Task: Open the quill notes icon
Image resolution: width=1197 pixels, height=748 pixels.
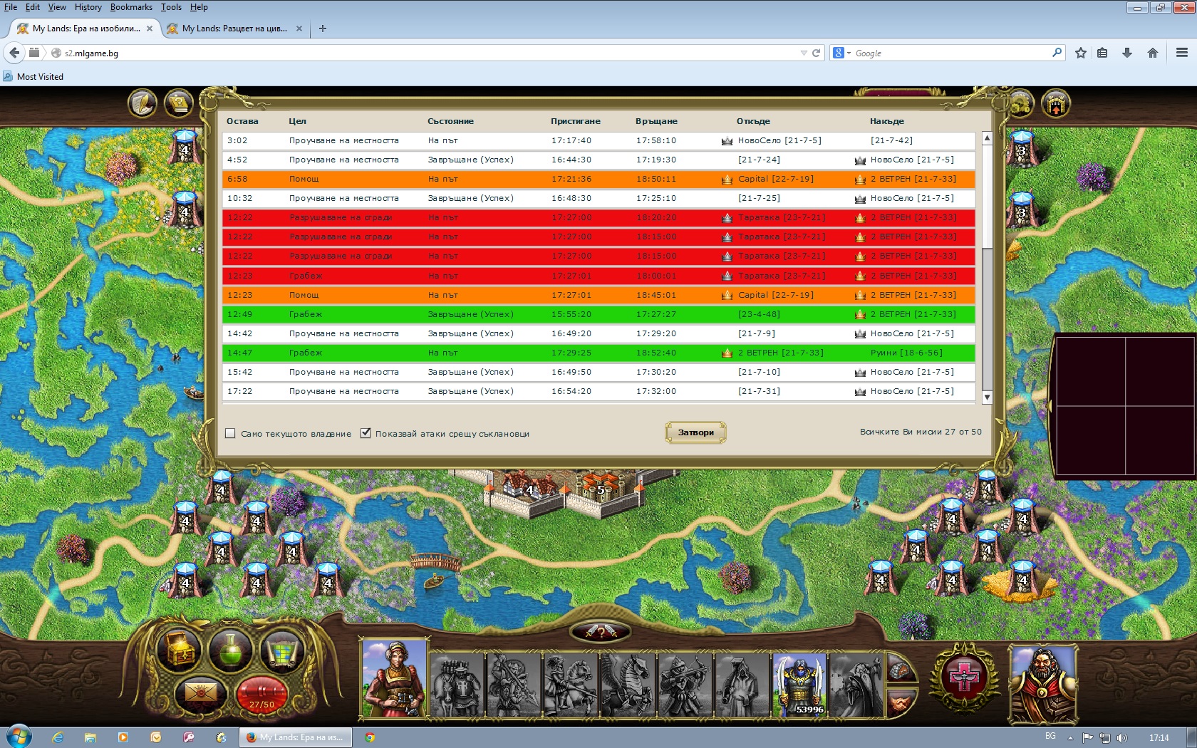Action: tap(142, 104)
